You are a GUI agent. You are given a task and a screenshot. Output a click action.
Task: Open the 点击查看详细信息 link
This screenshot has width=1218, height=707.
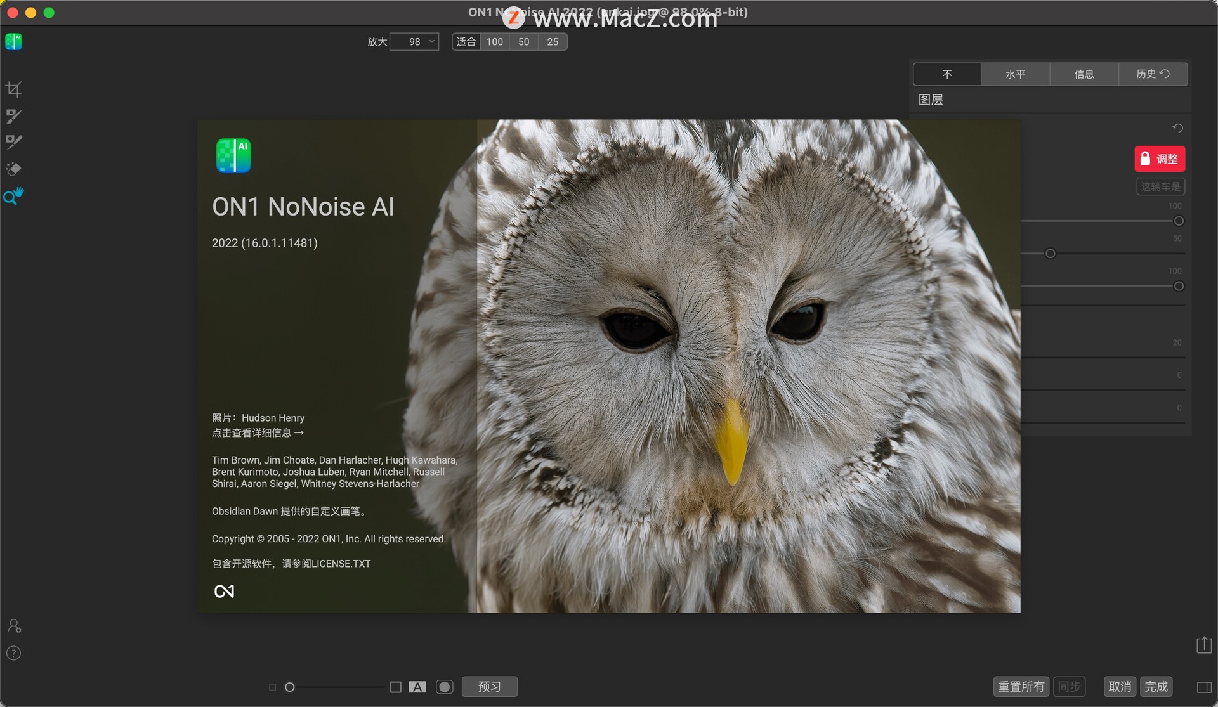click(258, 433)
